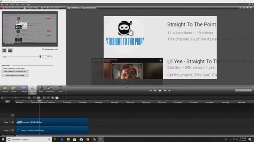Toggle lock on Track 2

click(13, 122)
